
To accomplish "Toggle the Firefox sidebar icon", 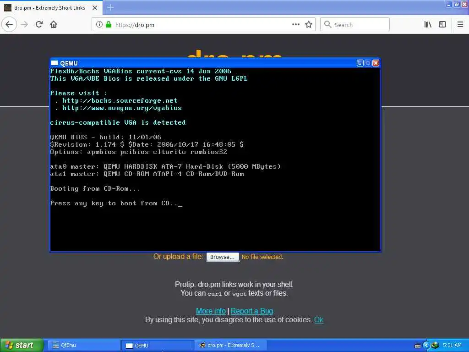I will (442, 25).
